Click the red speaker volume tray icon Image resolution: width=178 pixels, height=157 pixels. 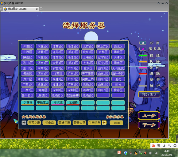tap(145, 153)
